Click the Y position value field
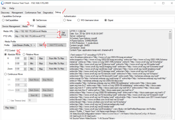Viewport: 175px width, 120px height. 20,63
